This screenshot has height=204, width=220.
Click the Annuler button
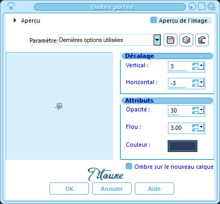pyautogui.click(x=112, y=189)
